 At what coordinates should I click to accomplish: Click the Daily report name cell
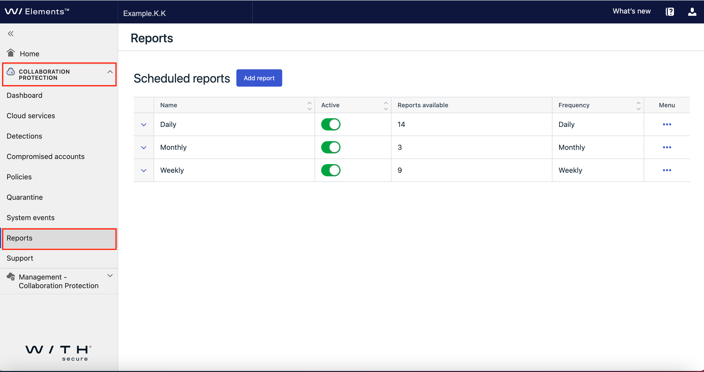click(x=234, y=124)
